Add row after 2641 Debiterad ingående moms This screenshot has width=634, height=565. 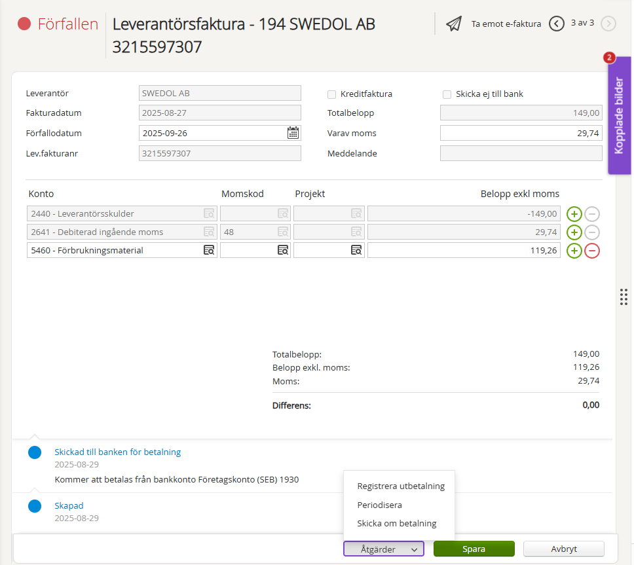click(574, 232)
